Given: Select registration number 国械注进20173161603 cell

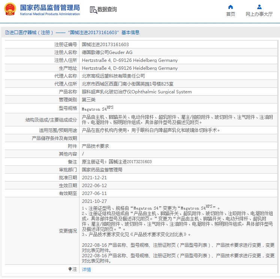Looking at the screenshot, I should click(105, 45).
